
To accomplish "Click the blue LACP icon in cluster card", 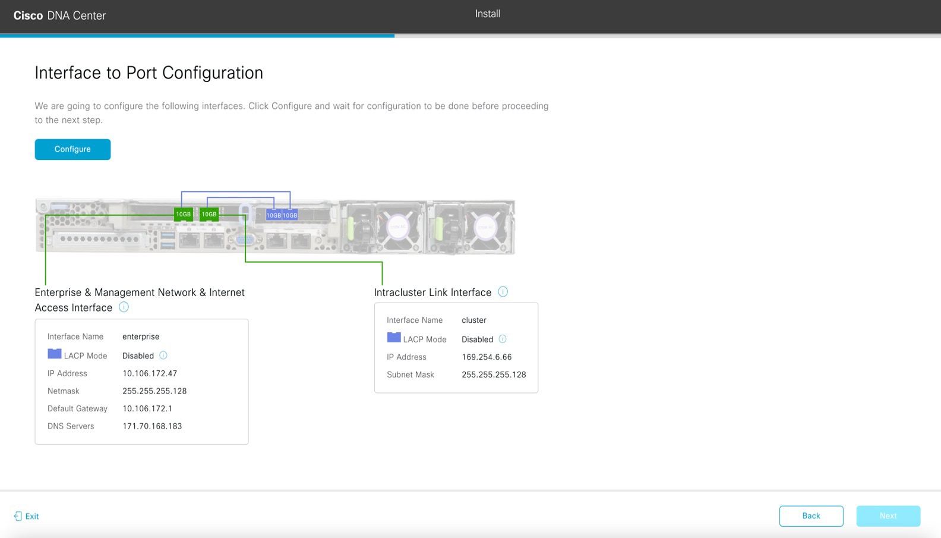I will pyautogui.click(x=394, y=337).
